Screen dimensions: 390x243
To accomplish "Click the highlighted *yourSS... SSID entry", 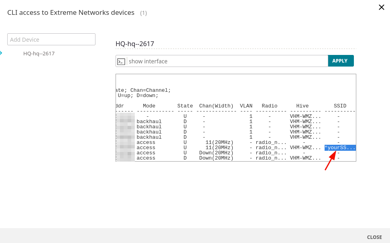I will [340, 148].
